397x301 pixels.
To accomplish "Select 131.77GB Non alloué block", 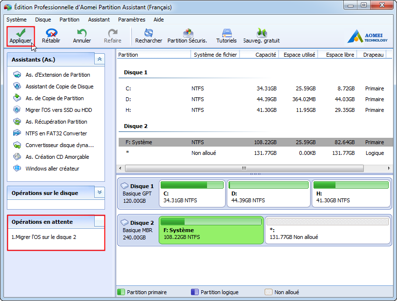I will pos(328,230).
